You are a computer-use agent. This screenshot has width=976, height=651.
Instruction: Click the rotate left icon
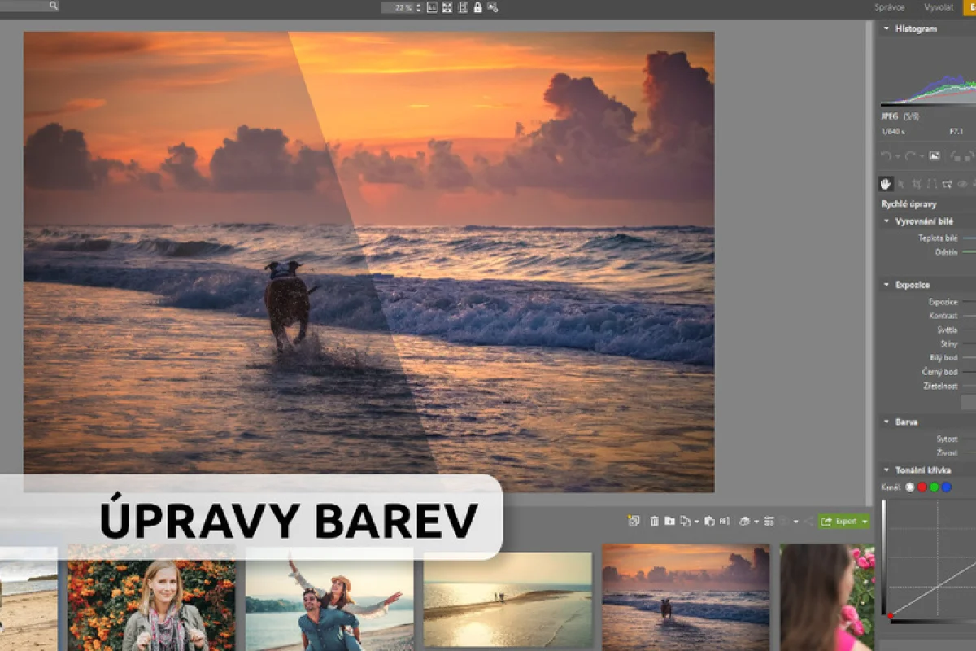(955, 156)
